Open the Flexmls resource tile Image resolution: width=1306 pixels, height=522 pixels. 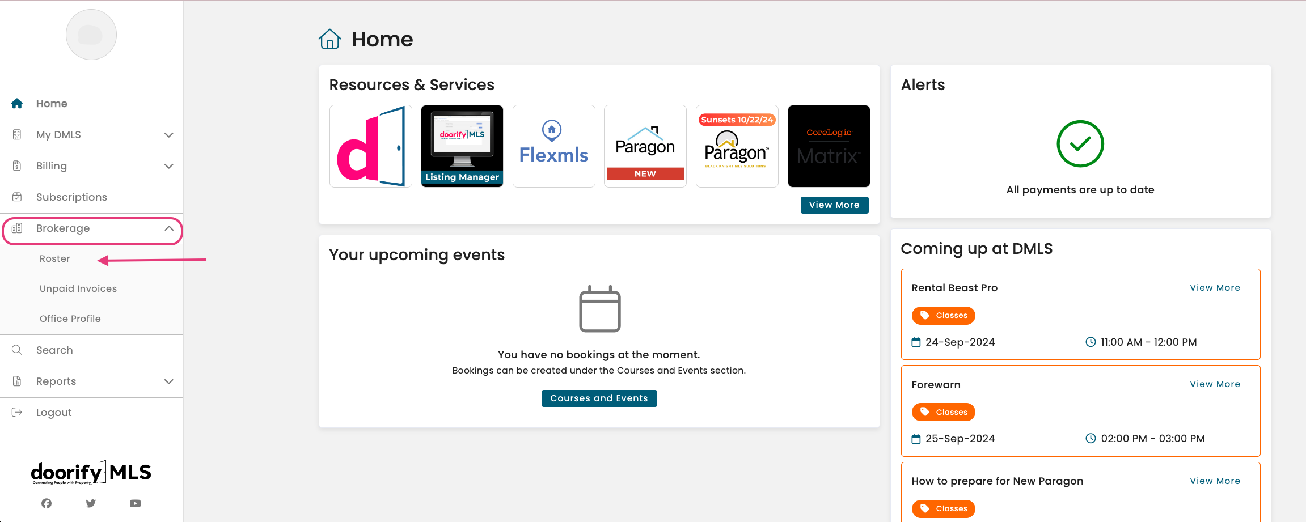pos(554,146)
